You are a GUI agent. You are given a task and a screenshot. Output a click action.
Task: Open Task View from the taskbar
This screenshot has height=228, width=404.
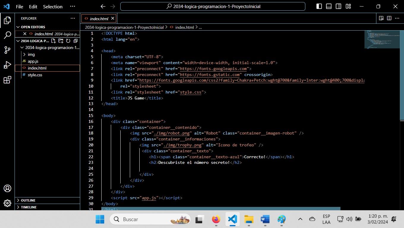[x=199, y=219]
